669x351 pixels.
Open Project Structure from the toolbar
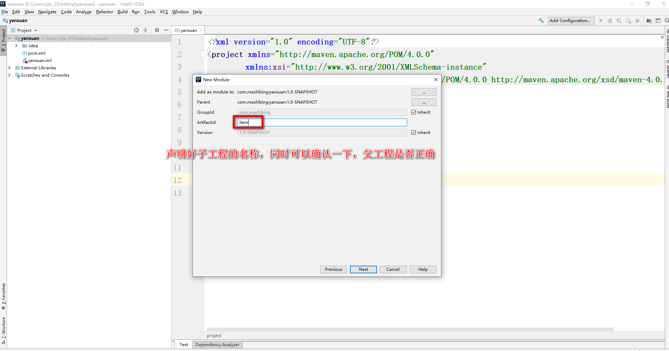tap(649, 21)
